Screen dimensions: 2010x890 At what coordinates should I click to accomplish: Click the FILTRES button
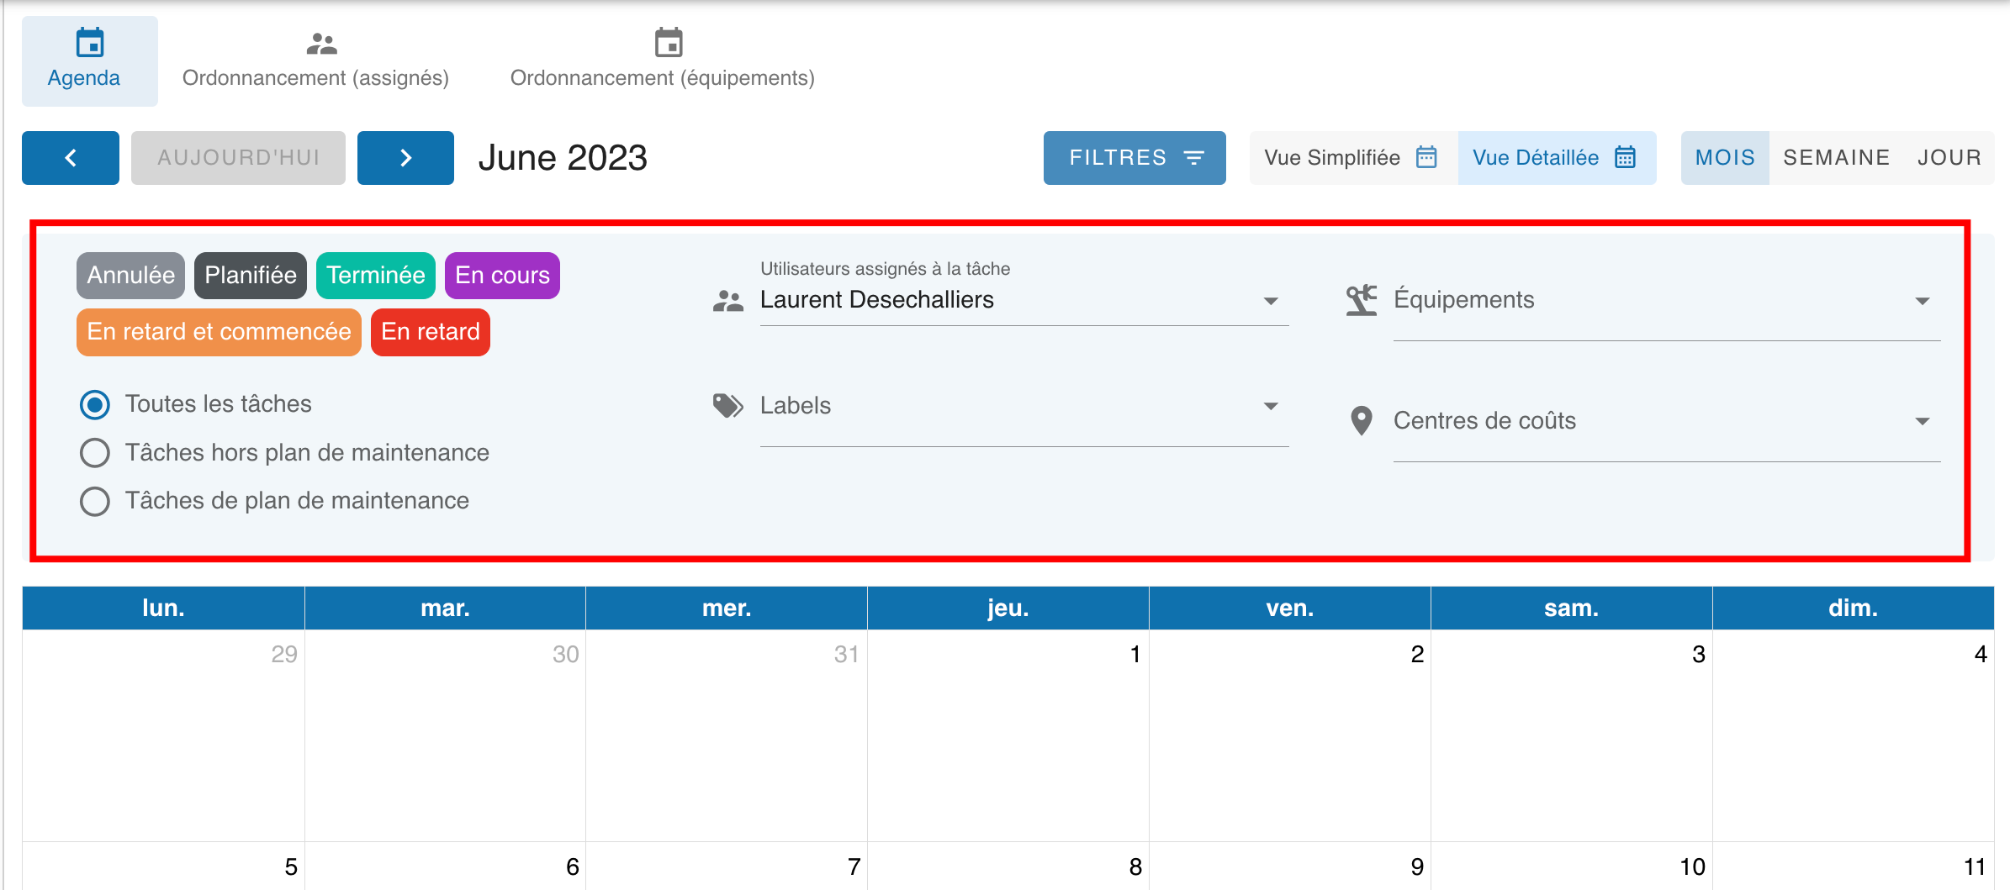(1135, 158)
